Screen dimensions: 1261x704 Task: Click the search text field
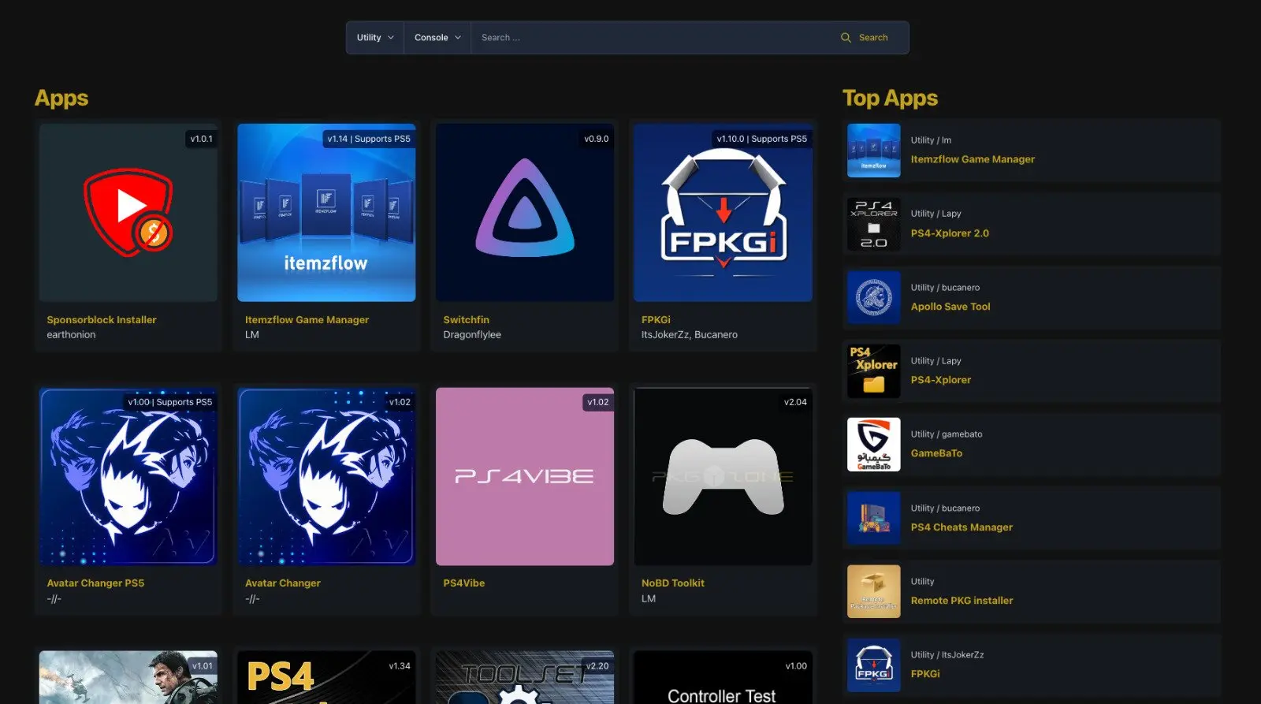[650, 38]
